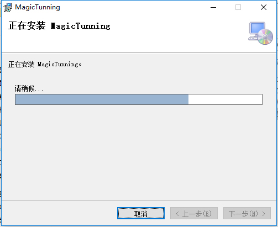The width and height of the screenshot is (278, 227).
Task: Click the bold heading 正在安装 MagicTunning
Action: (x=59, y=25)
